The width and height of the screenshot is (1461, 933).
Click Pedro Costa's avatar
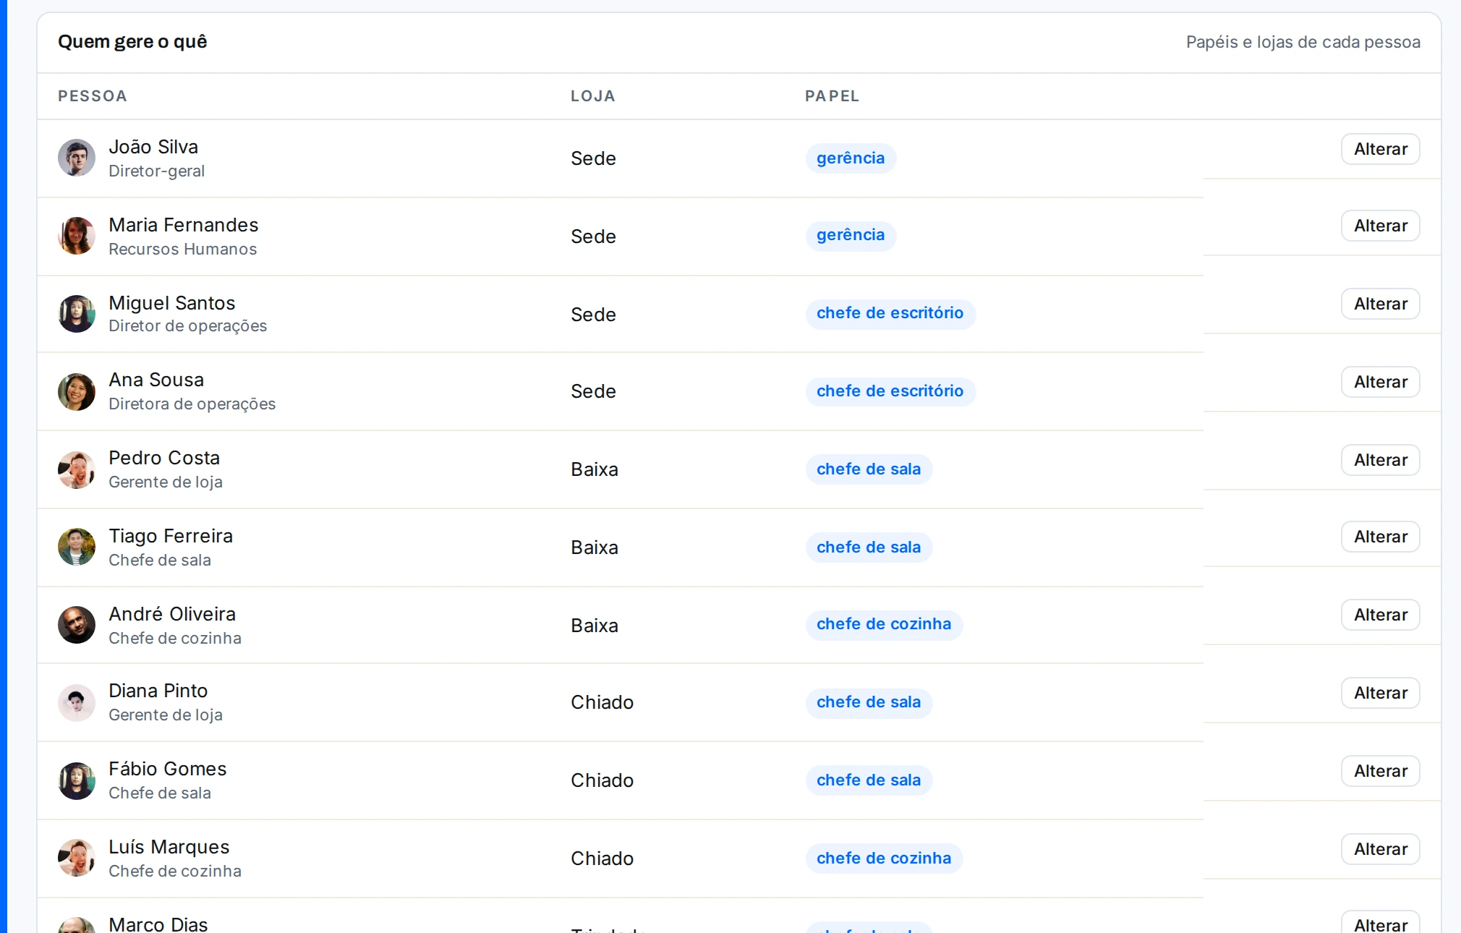coord(77,470)
